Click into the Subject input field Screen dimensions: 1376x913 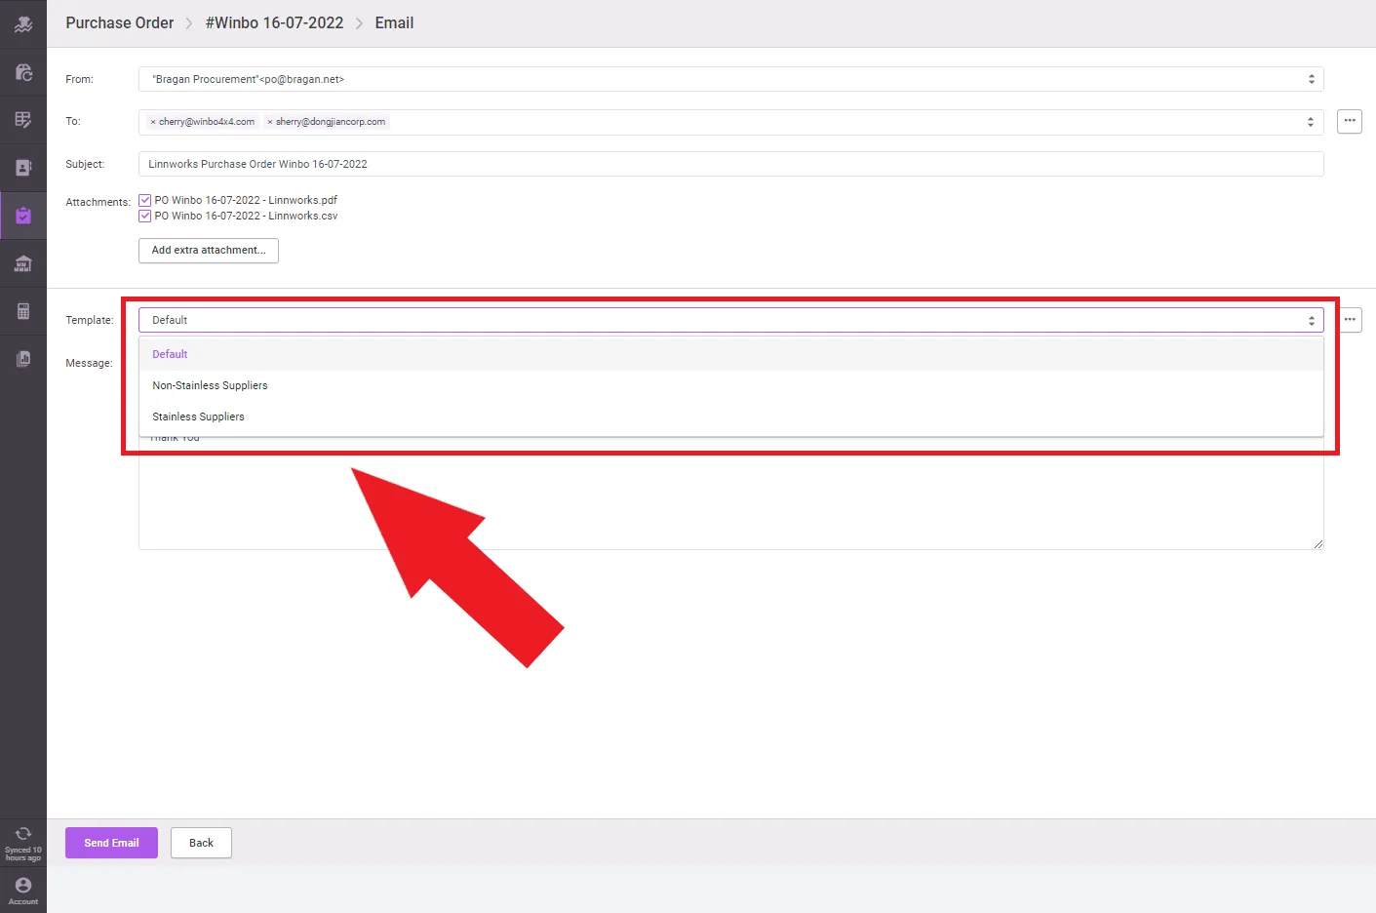pos(730,164)
